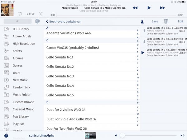Image resolution: width=187 pixels, height=140 pixels.
Task: Skip to the next track
Action: click(162, 8)
